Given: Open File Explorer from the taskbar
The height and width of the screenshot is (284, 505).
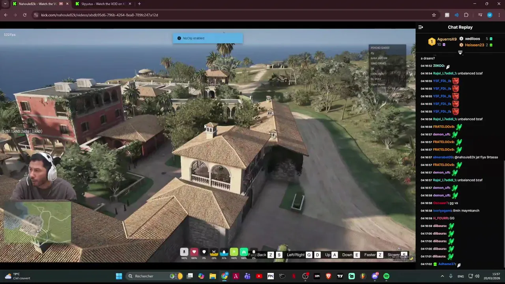Looking at the screenshot, I should point(213,276).
